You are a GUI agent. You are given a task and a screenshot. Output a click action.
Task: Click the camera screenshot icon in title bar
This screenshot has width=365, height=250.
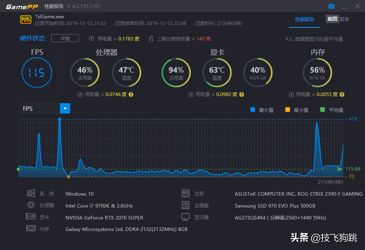[331, 6]
